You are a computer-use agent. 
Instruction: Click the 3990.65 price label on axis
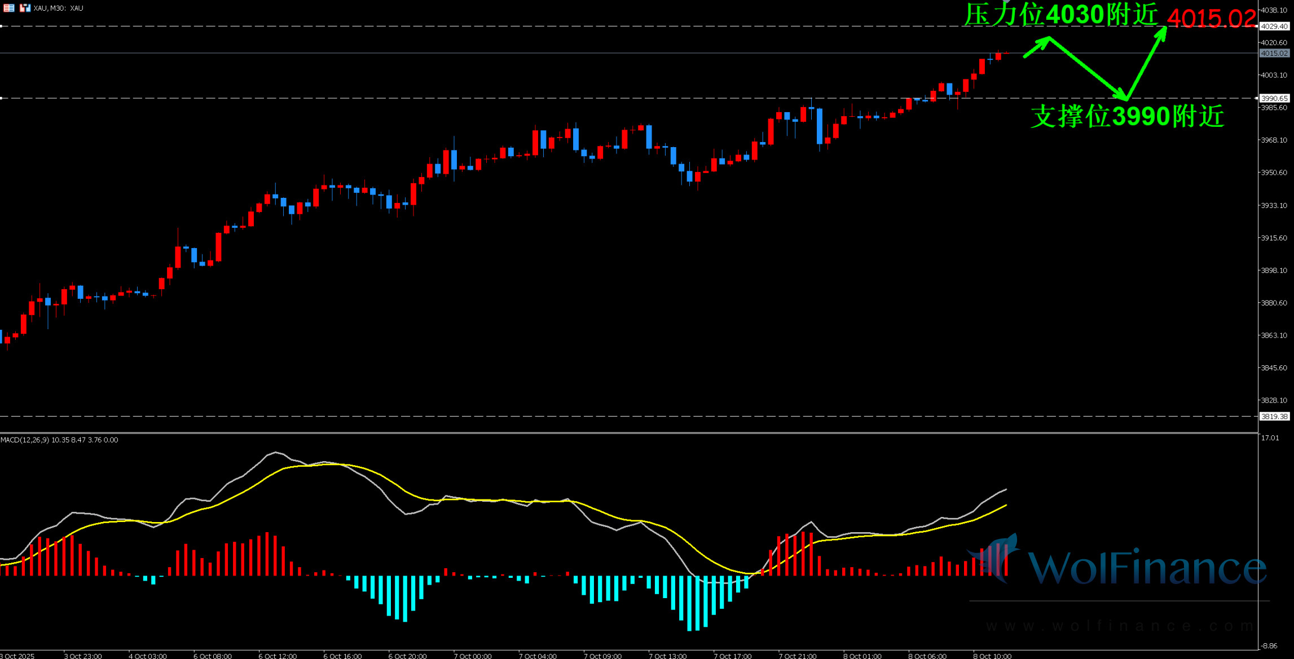1274,98
